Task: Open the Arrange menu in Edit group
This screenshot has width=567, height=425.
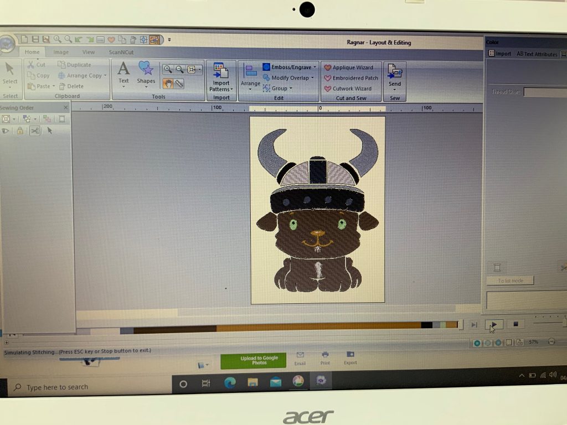Action: tap(250, 77)
